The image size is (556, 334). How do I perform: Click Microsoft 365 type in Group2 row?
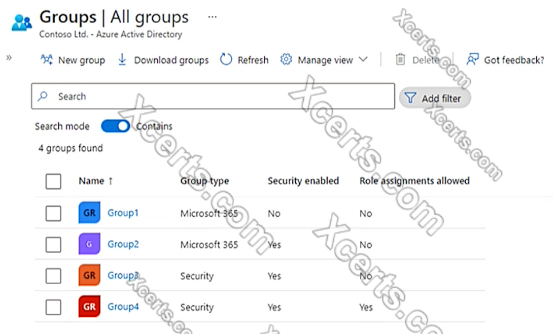pos(209,245)
